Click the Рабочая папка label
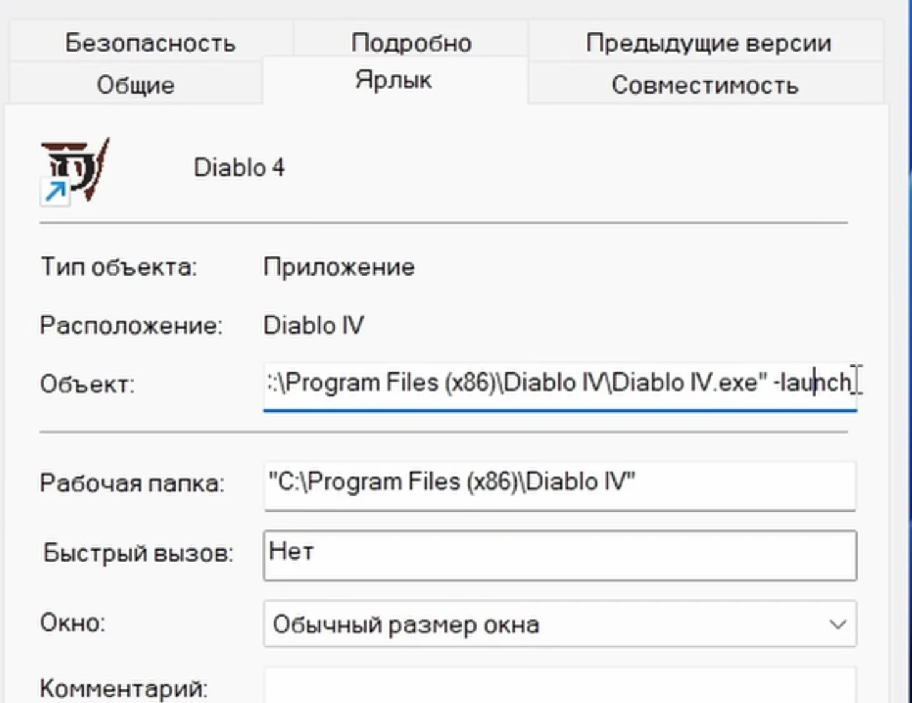This screenshot has width=912, height=703. (x=132, y=483)
